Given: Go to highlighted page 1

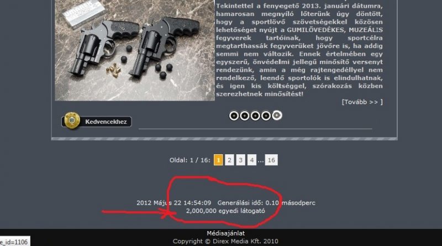Looking at the screenshot, I should pos(218,160).
